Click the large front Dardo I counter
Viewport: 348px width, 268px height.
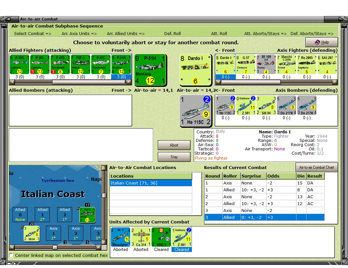pyautogui.click(x=195, y=69)
